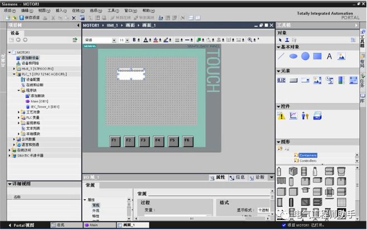
Task: Open Main [OB1] in project tree
Action: (39, 101)
